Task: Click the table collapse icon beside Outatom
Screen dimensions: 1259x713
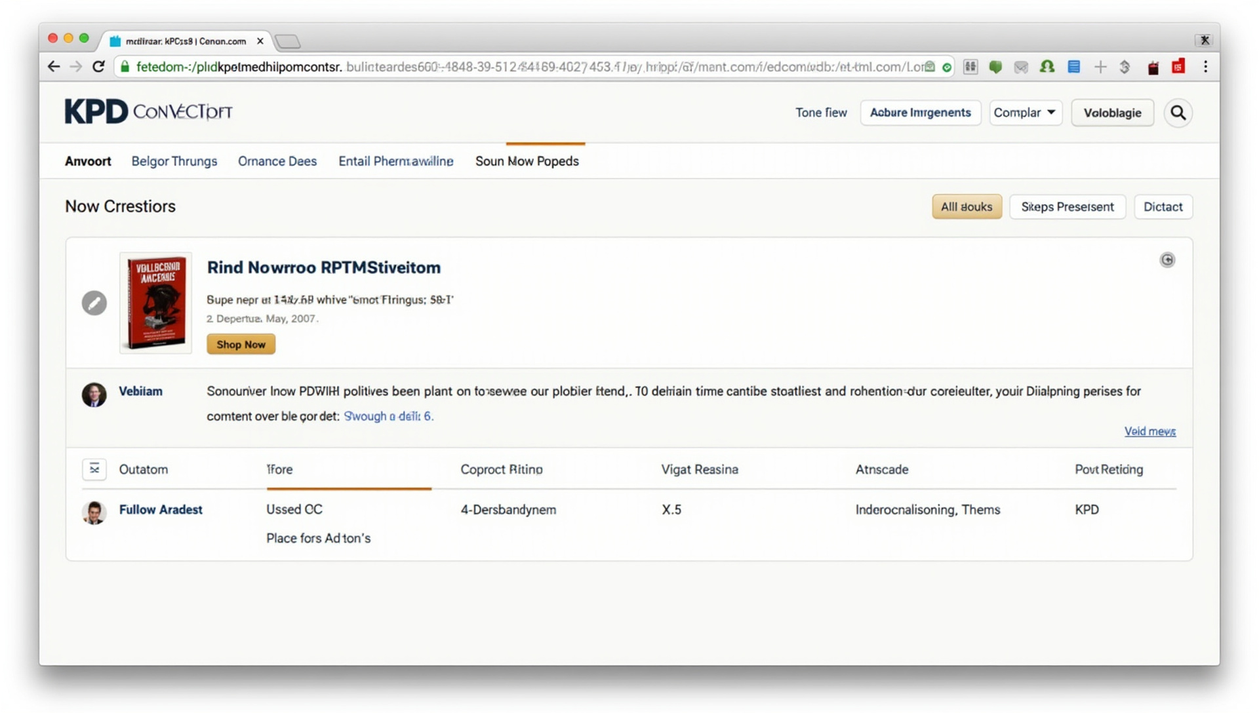Action: click(94, 469)
